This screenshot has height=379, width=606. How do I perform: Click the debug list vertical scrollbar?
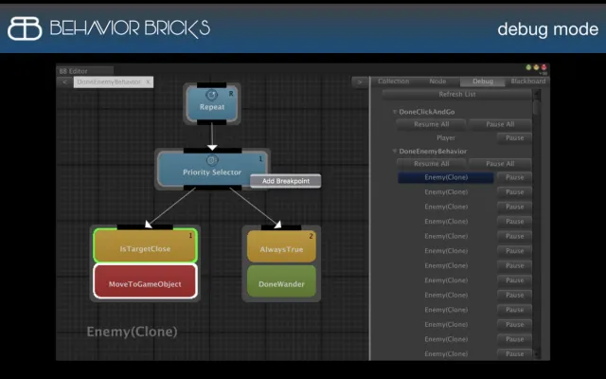coord(537,223)
